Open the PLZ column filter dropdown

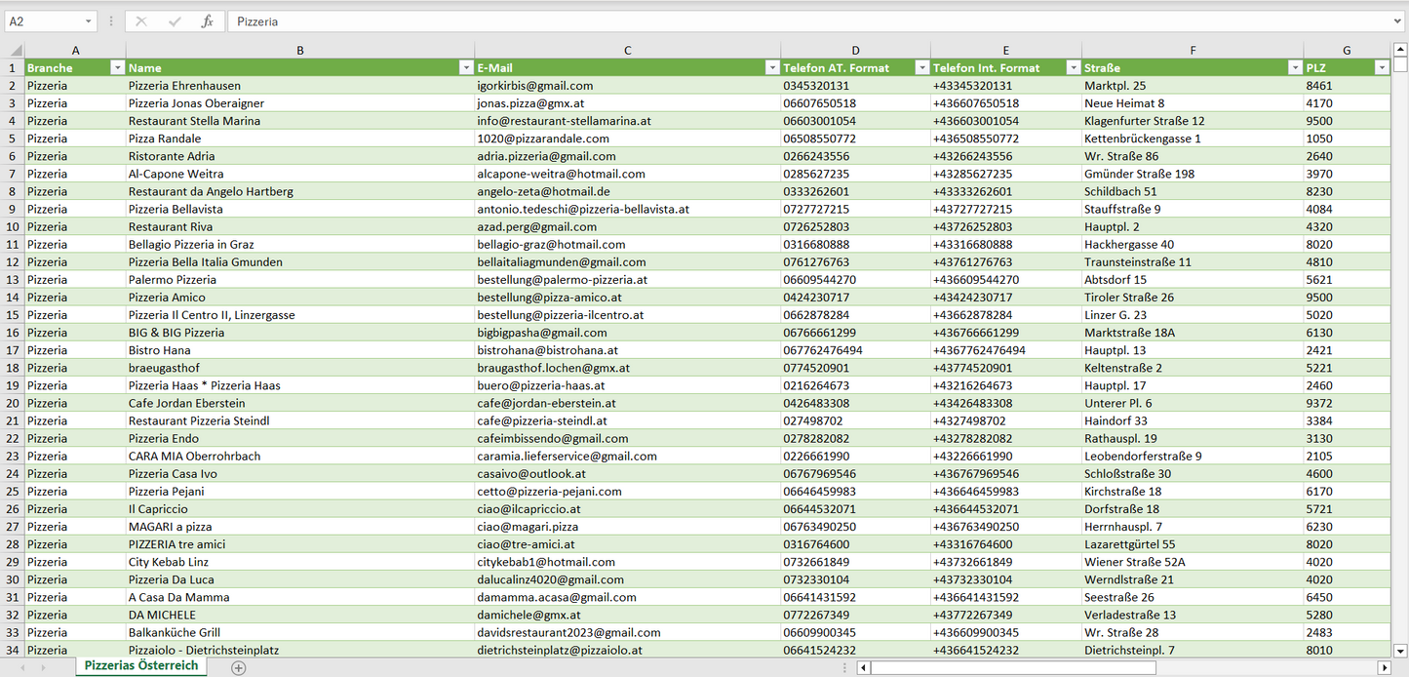pyautogui.click(x=1381, y=68)
